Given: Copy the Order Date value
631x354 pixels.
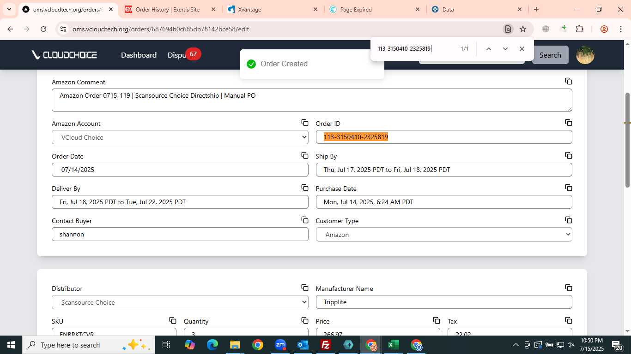Looking at the screenshot, I should (305, 156).
